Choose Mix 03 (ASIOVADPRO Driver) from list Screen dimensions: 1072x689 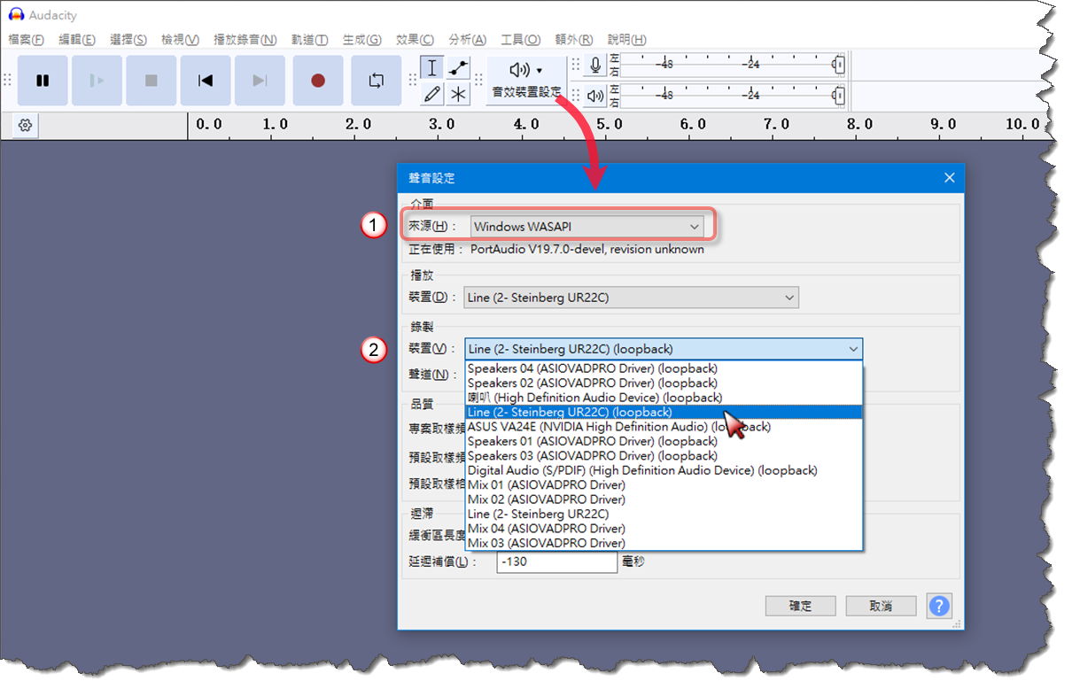point(664,543)
